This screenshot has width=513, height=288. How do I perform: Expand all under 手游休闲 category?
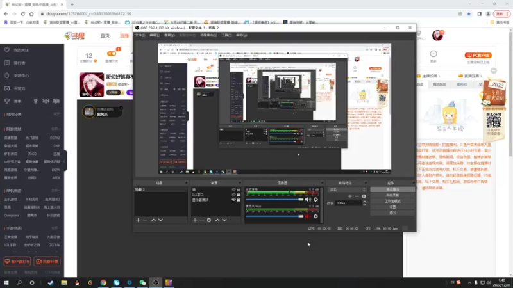click(55, 228)
